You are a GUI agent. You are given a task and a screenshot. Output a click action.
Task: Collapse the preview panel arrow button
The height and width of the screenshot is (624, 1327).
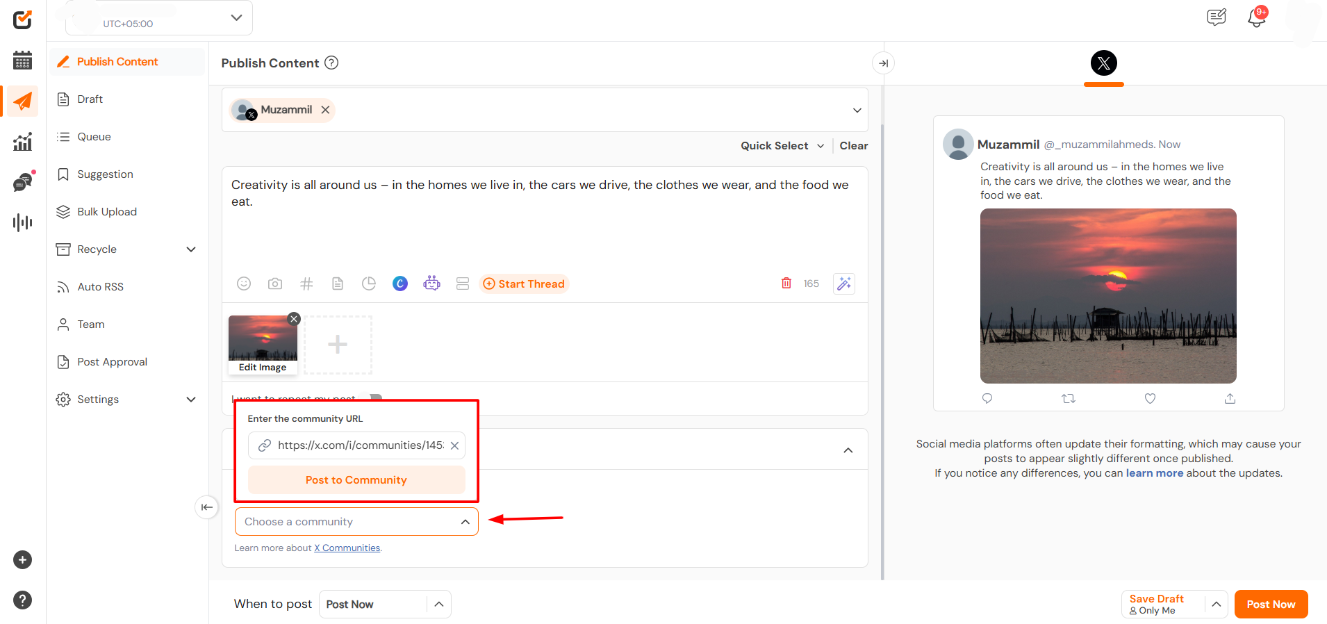click(x=883, y=63)
